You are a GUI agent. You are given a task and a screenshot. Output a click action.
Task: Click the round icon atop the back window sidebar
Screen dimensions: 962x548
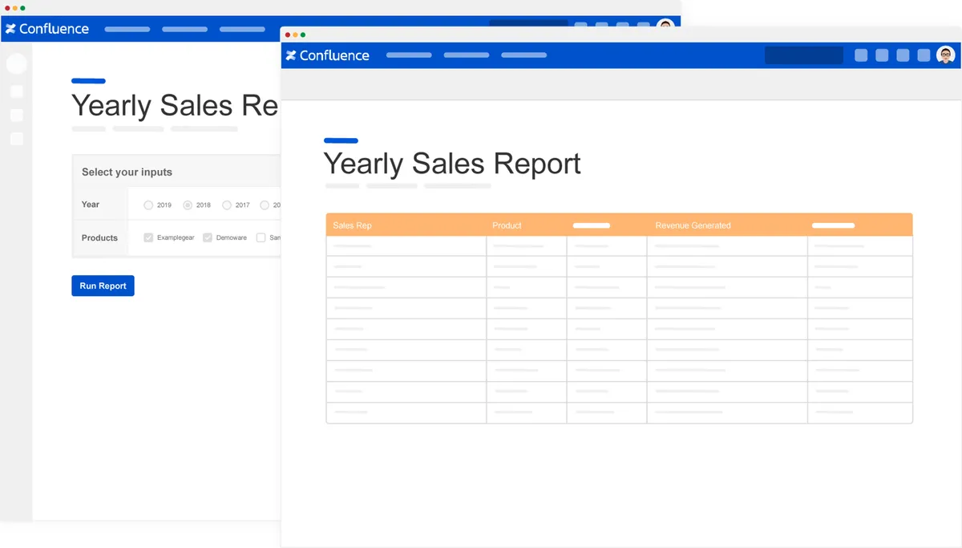click(16, 64)
